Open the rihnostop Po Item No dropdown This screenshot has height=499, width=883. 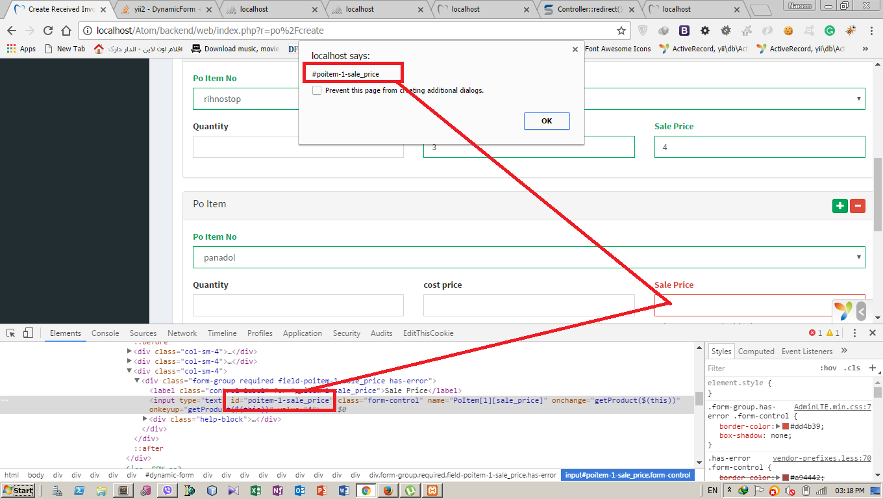(529, 99)
